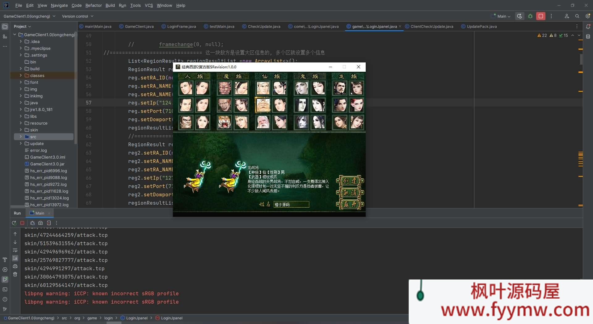Open the Services tool window icon
Screen dimensions: 593x324
(5, 270)
